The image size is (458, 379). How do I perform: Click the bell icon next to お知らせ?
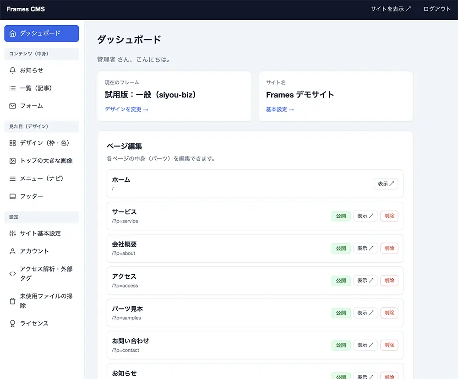pos(12,70)
